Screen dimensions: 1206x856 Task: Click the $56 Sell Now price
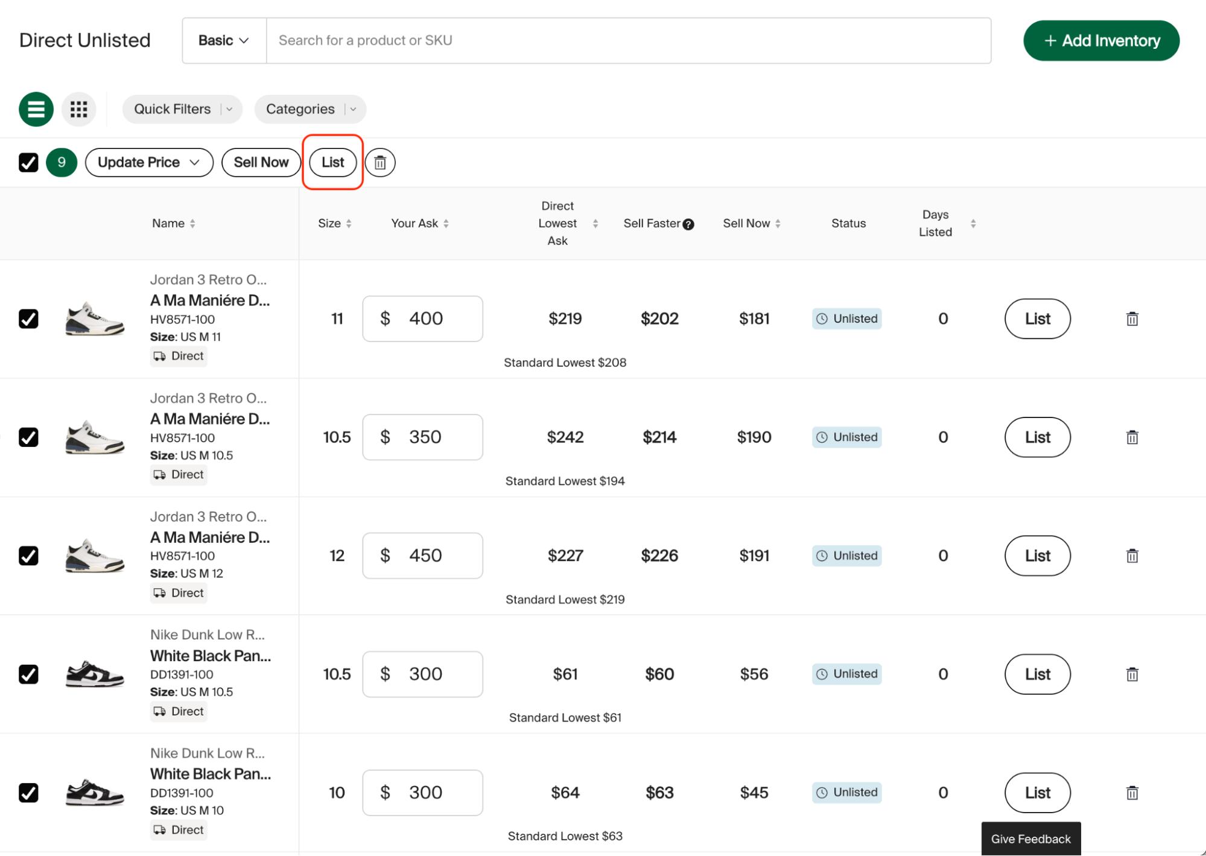[x=754, y=674]
